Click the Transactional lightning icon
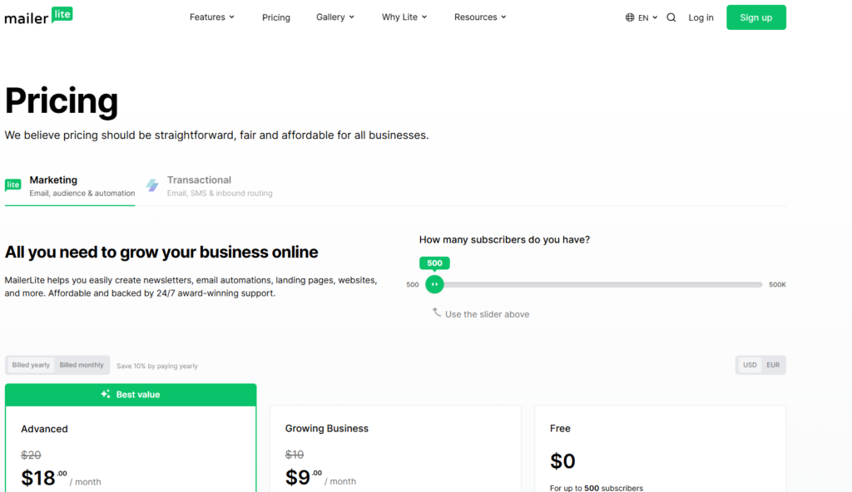This screenshot has width=852, height=492. pos(153,185)
